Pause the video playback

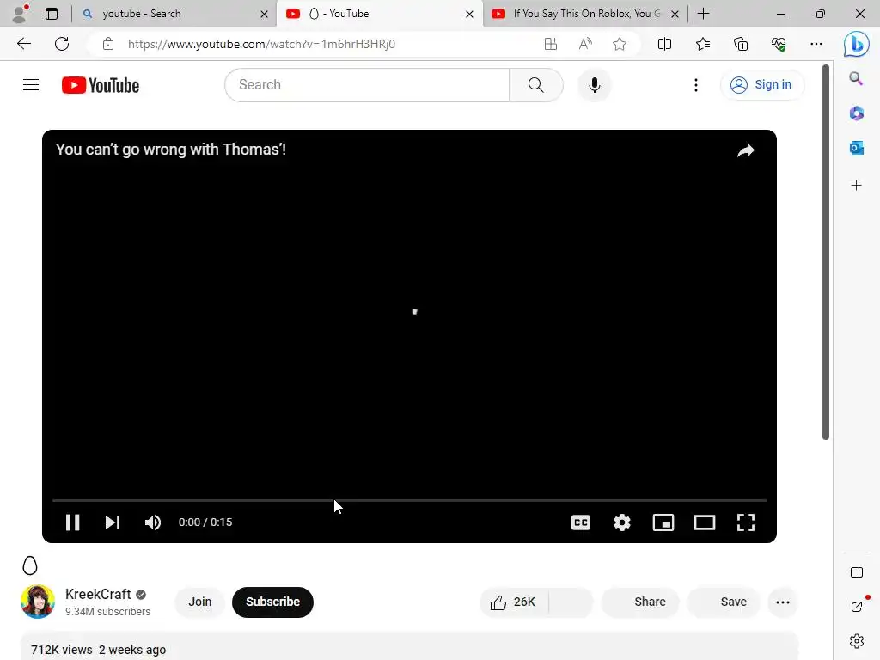click(72, 522)
